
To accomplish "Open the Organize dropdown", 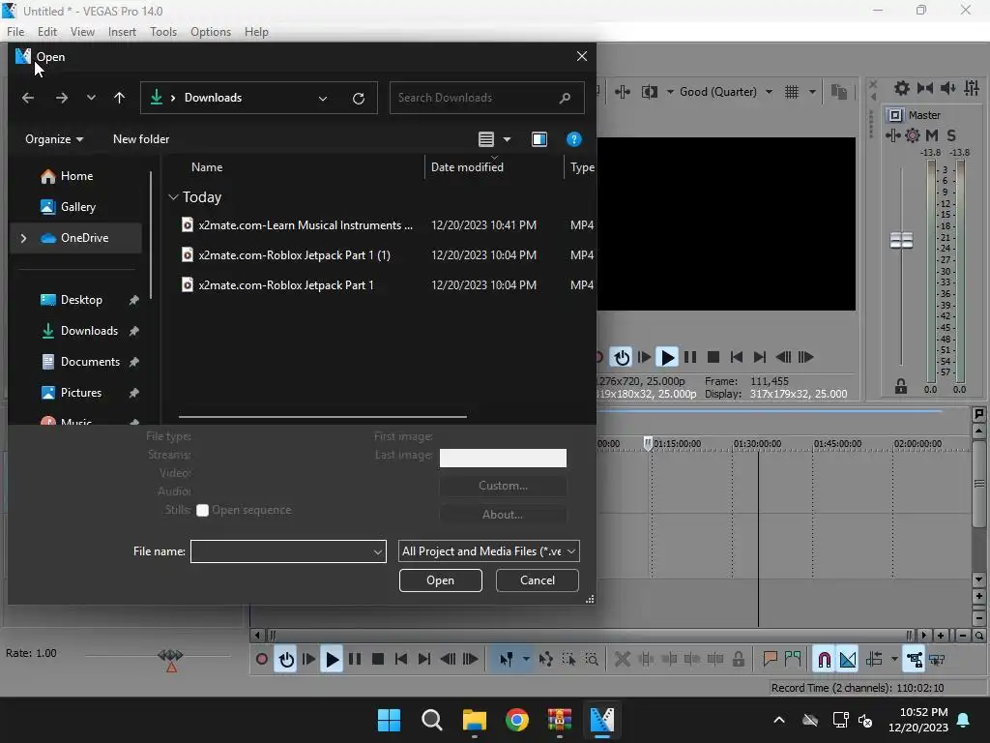I will (x=54, y=139).
